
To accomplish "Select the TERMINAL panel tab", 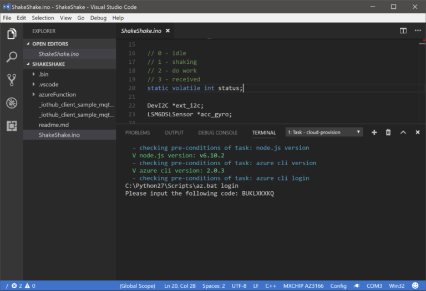I will [x=264, y=132].
